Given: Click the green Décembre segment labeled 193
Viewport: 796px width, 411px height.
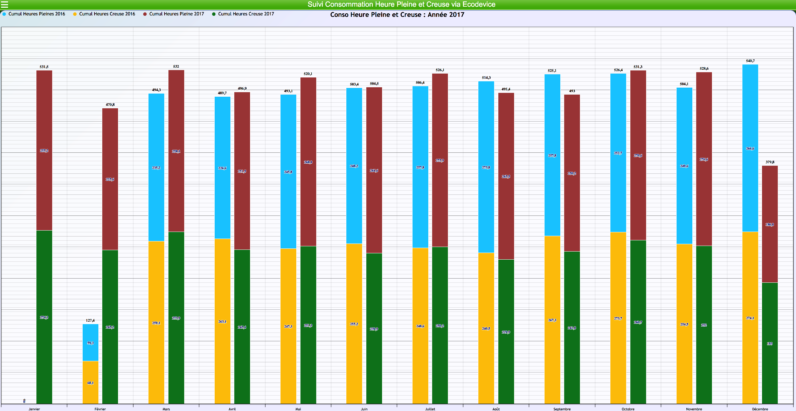Looking at the screenshot, I should [x=770, y=343].
